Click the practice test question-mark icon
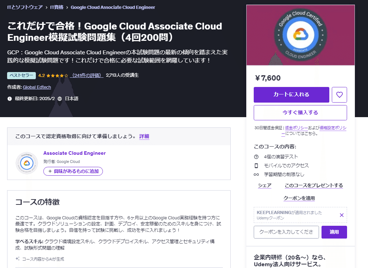 256,157
